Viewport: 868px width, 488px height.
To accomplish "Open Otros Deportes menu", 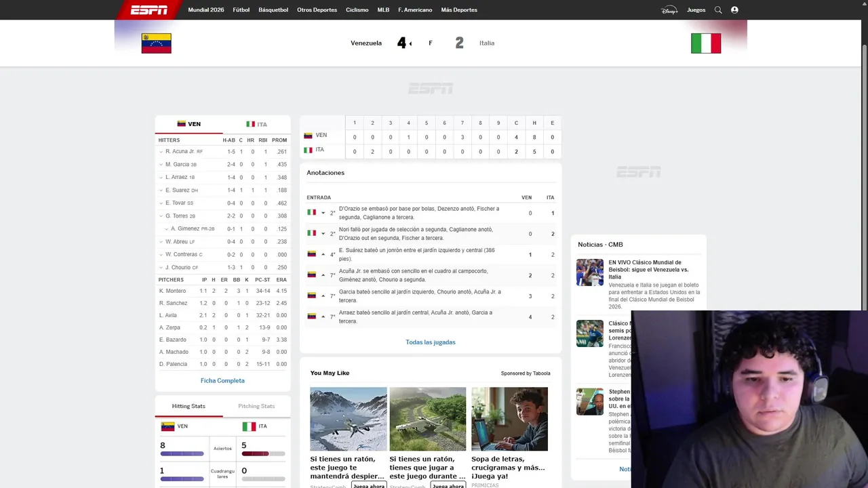I will pyautogui.click(x=317, y=10).
